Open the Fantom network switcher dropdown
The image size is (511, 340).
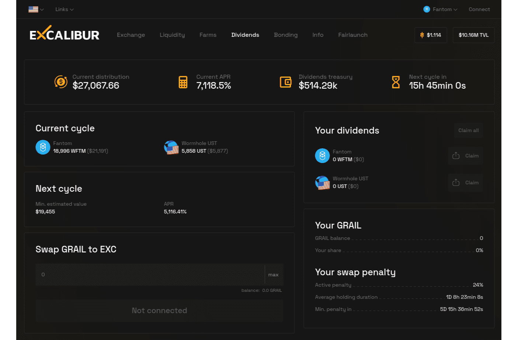click(x=440, y=9)
